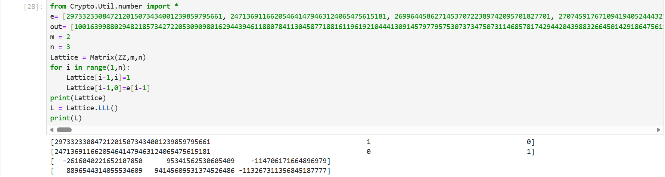Click the 'L = Lattice.LLL()' line
Image resolution: width=665 pixels, height=177 pixels.
(x=84, y=108)
